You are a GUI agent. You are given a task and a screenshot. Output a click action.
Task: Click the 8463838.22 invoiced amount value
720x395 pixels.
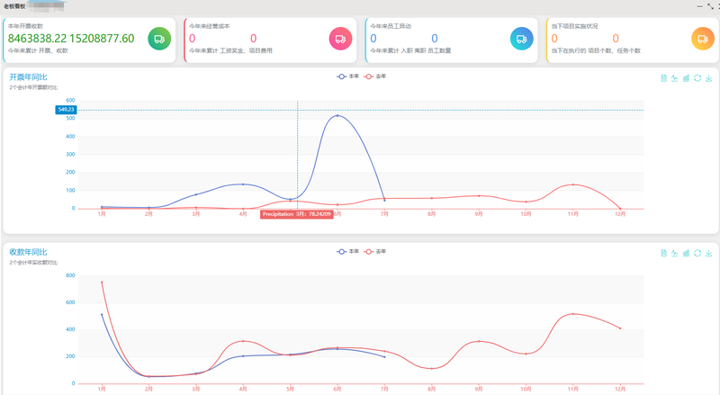tap(37, 39)
